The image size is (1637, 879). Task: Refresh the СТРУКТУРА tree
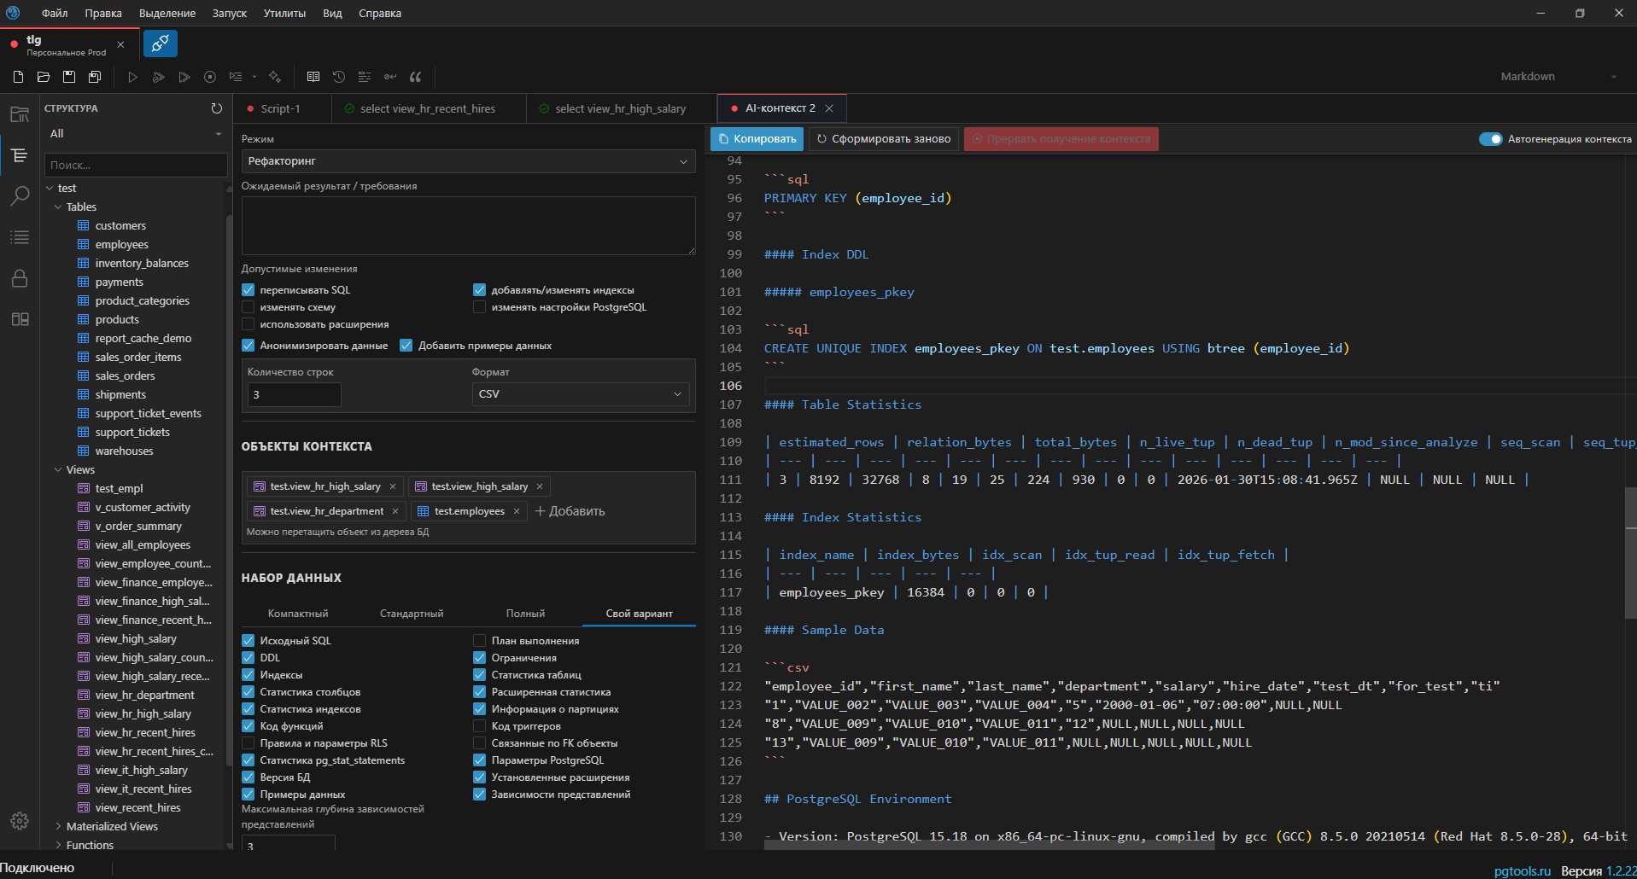(x=216, y=108)
